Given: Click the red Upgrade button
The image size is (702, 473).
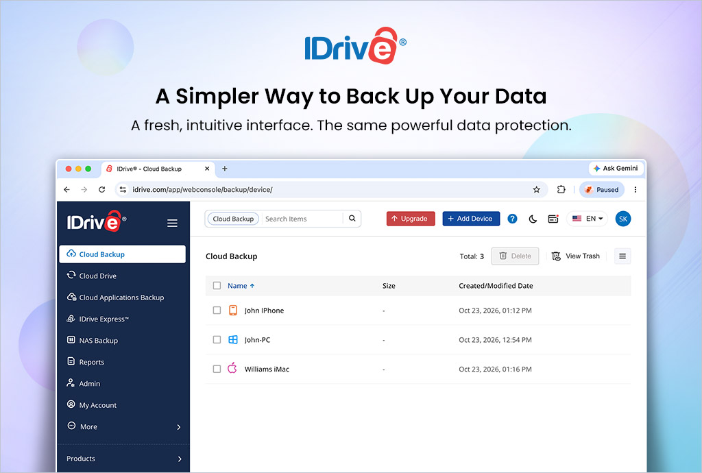Looking at the screenshot, I should tap(411, 219).
